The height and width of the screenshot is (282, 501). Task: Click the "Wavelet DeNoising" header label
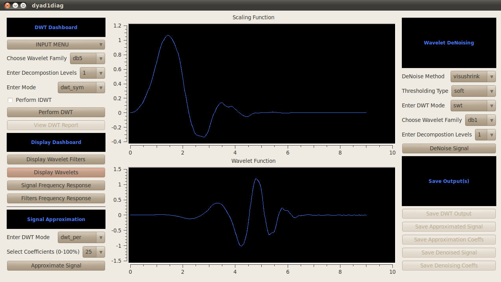coord(449,43)
